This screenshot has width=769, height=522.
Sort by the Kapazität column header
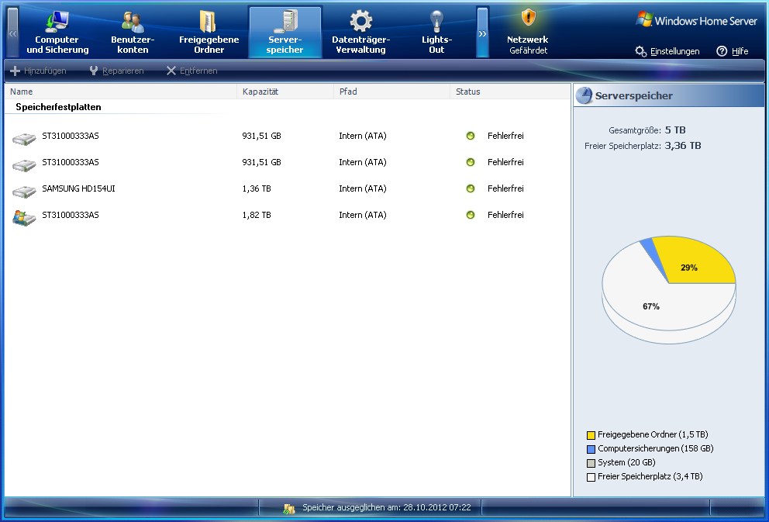[x=285, y=92]
